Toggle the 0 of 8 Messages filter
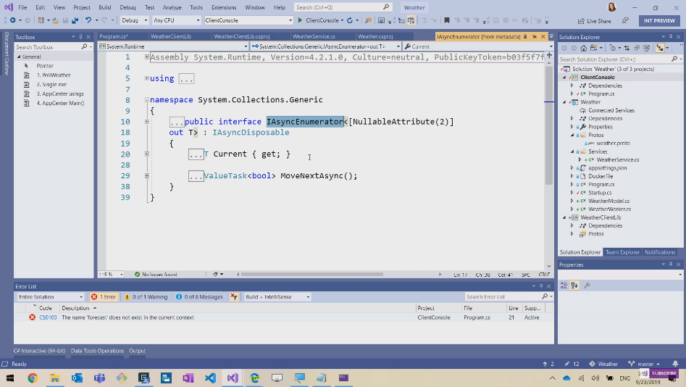The width and height of the screenshot is (686, 387). click(x=198, y=296)
